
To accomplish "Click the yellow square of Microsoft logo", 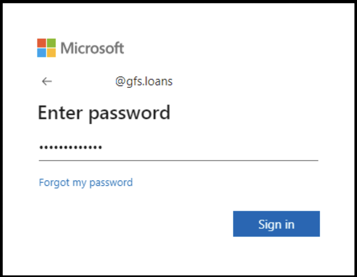I will coord(51,52).
